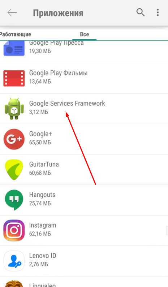
Task: Tap the red Google+ icon
Action: pyautogui.click(x=14, y=139)
